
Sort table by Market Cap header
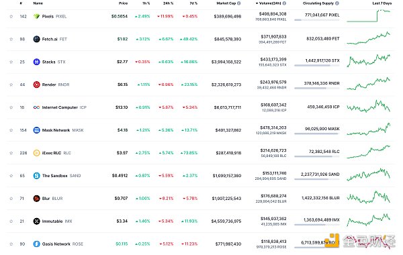226,3
